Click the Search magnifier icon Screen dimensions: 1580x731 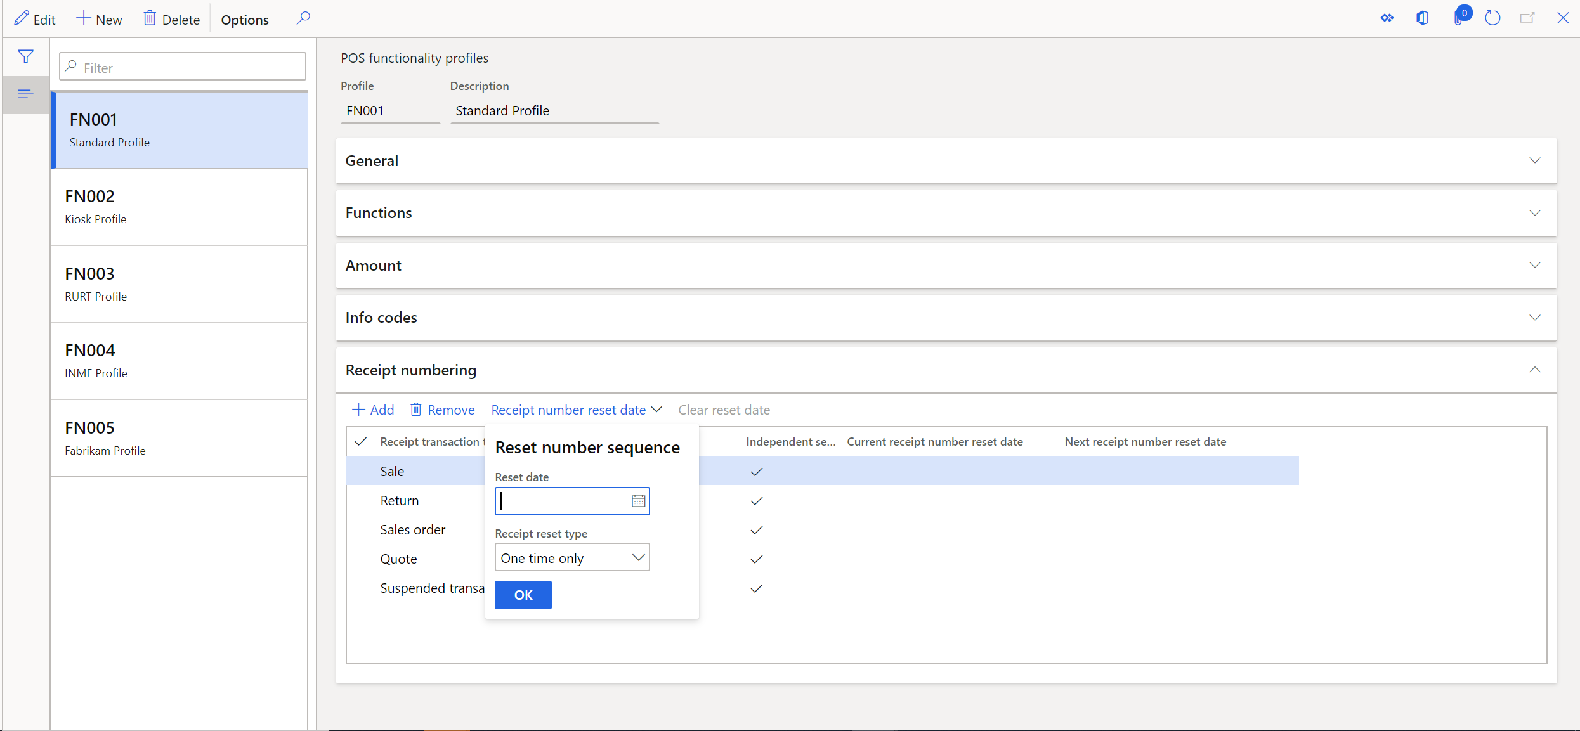coord(303,18)
